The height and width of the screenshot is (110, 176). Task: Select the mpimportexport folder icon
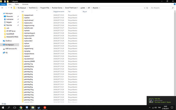click(x=23, y=33)
